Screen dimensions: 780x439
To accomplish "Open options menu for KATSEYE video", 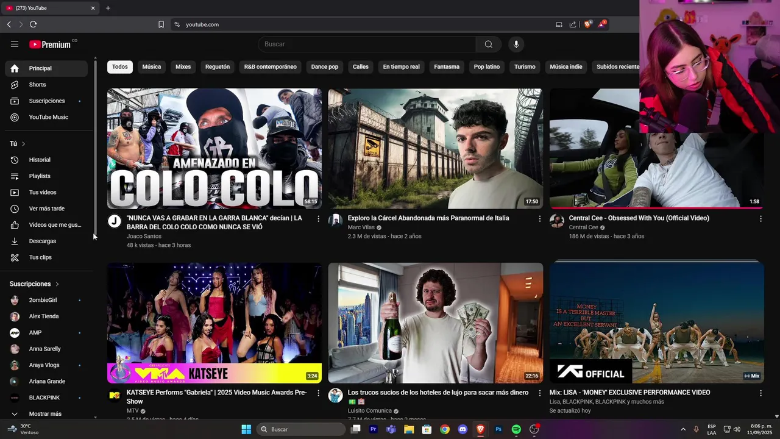I will click(318, 393).
